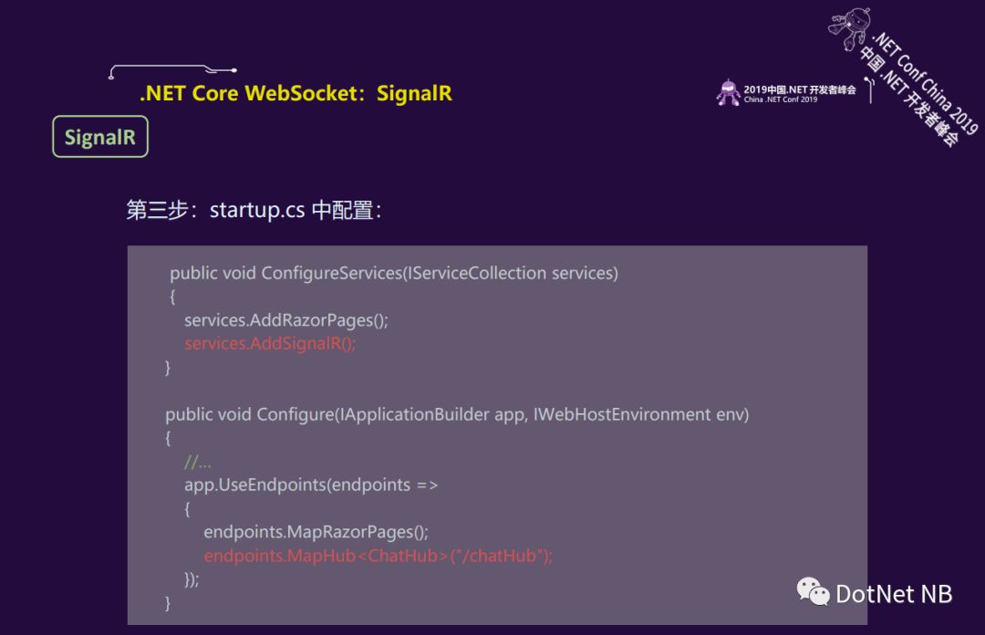Click the line 'public void ConfigureServices(IServiceCollection services)'
This screenshot has height=635, width=985.
coord(394,274)
